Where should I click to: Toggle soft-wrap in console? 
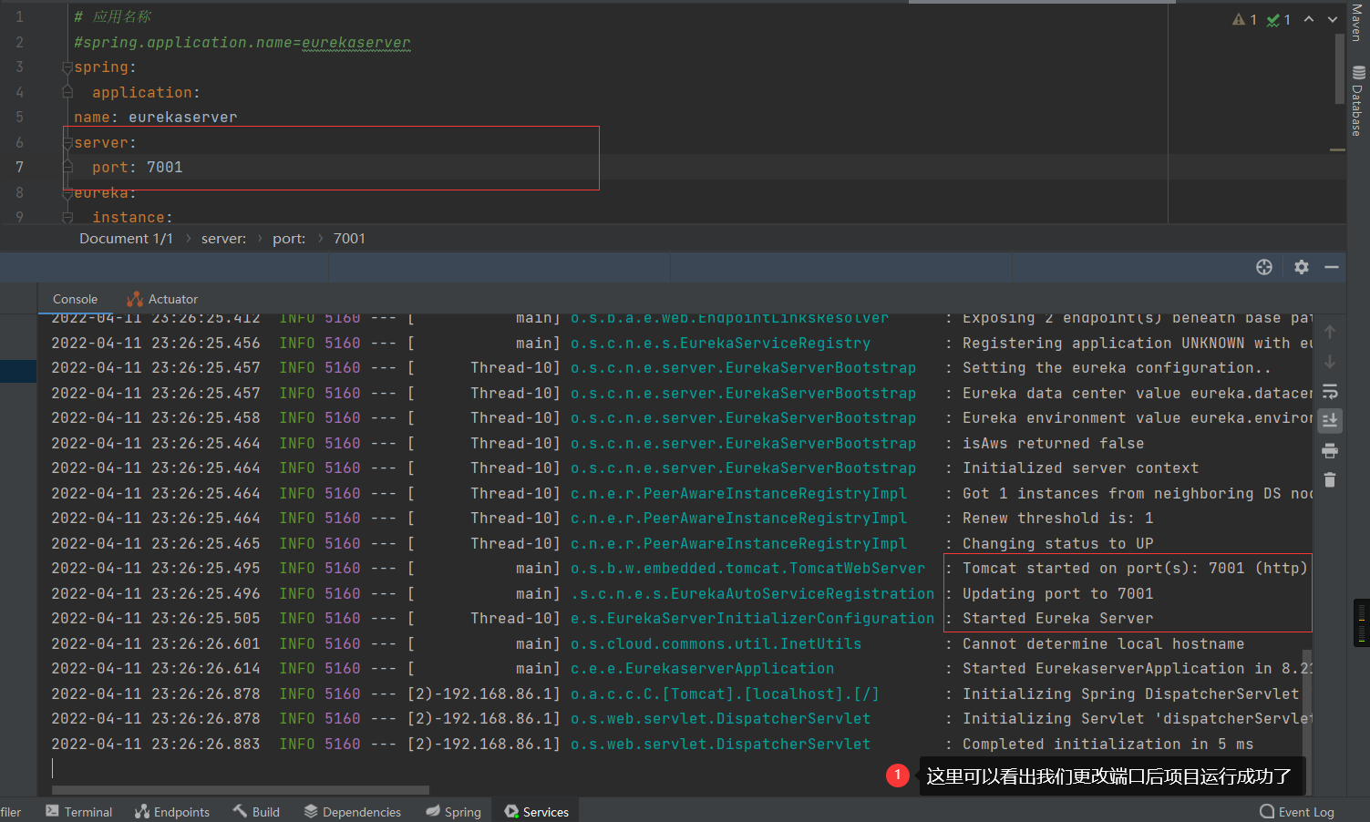click(1330, 392)
